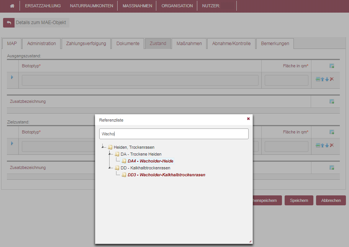Click insert-row green icon in Zielzustand row
The height and width of the screenshot is (247, 349).
(x=318, y=145)
